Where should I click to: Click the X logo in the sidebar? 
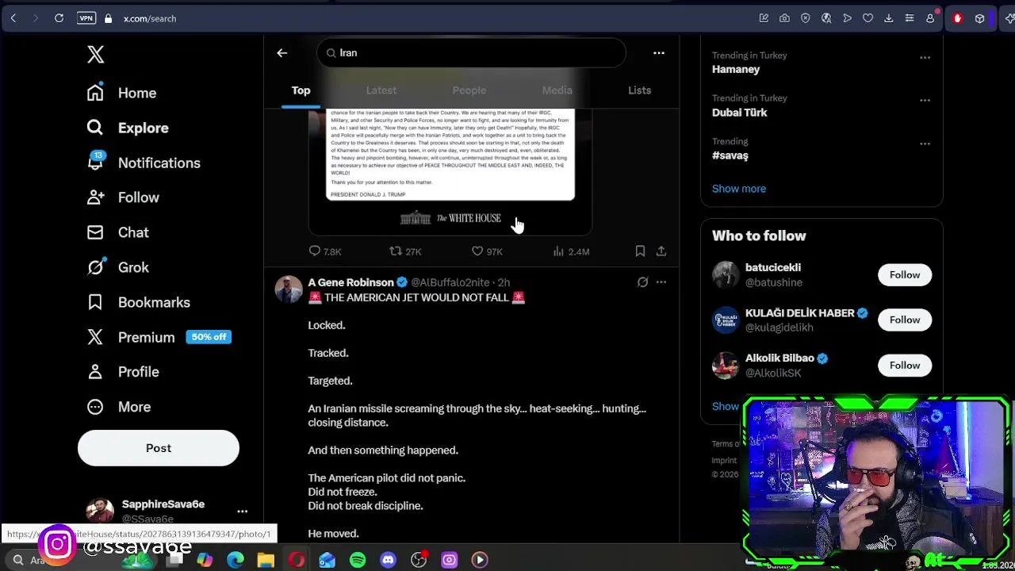click(95, 54)
